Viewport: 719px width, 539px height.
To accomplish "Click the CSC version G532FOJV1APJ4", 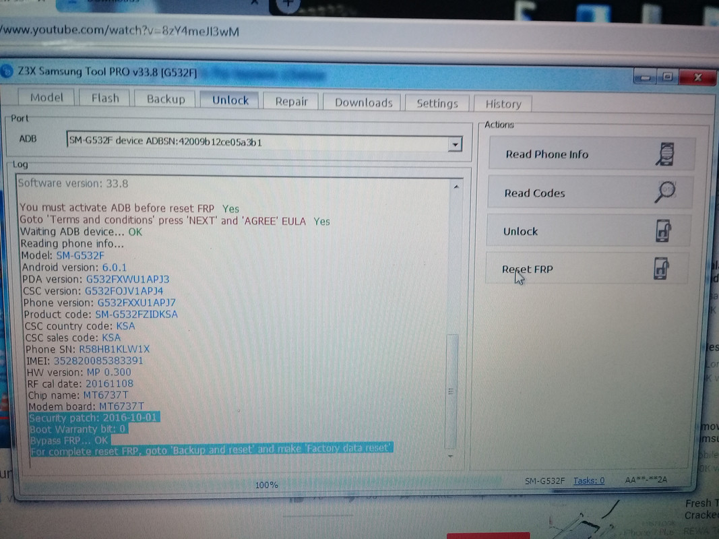I will click(124, 291).
